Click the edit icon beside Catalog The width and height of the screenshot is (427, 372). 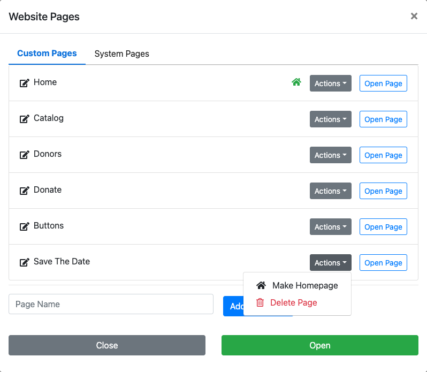(24, 119)
